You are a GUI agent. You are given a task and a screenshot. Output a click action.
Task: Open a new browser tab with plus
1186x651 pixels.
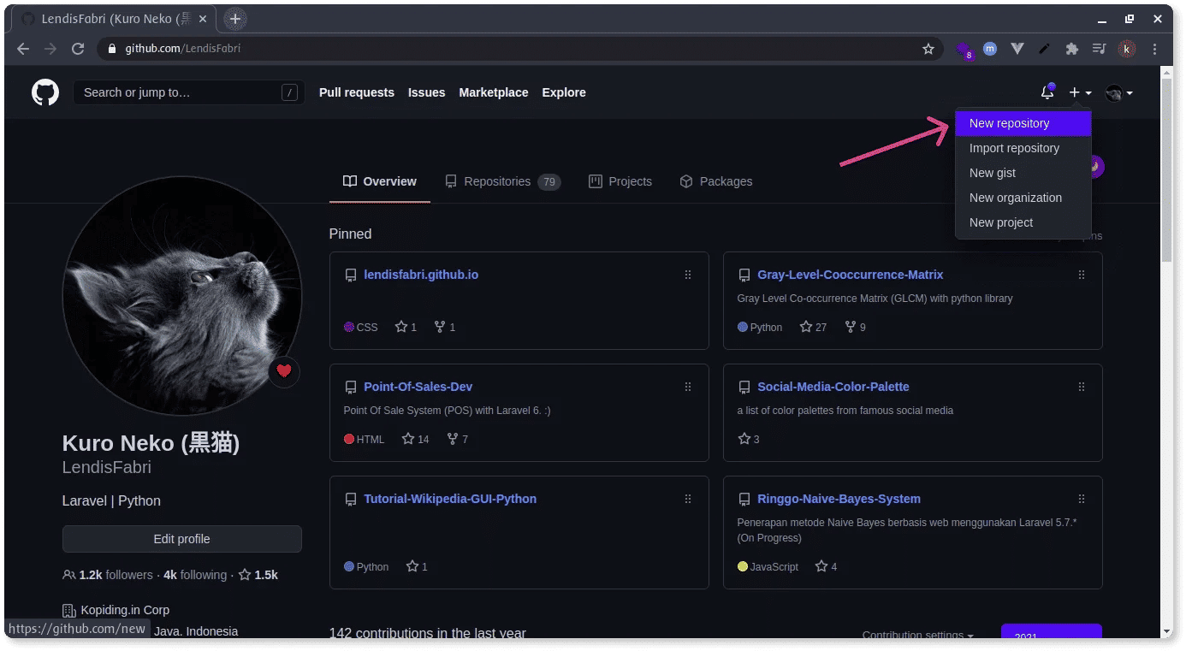point(235,19)
